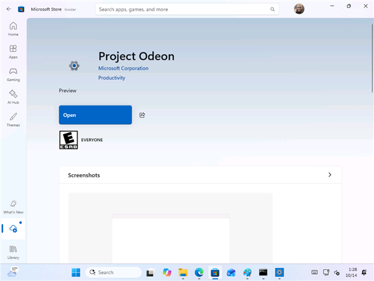374x281 pixels.
Task: Open the Library section
Action: tap(13, 252)
